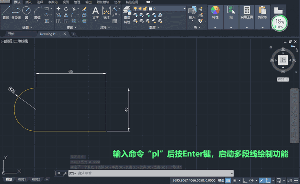Expand command line history arrow
300x184 pixels.
coord(232,173)
